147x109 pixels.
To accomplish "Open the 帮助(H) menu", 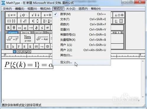I will (x=96, y=9).
